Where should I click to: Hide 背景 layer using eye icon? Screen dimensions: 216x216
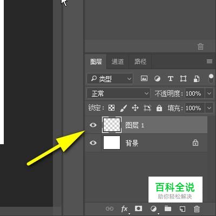(x=93, y=143)
